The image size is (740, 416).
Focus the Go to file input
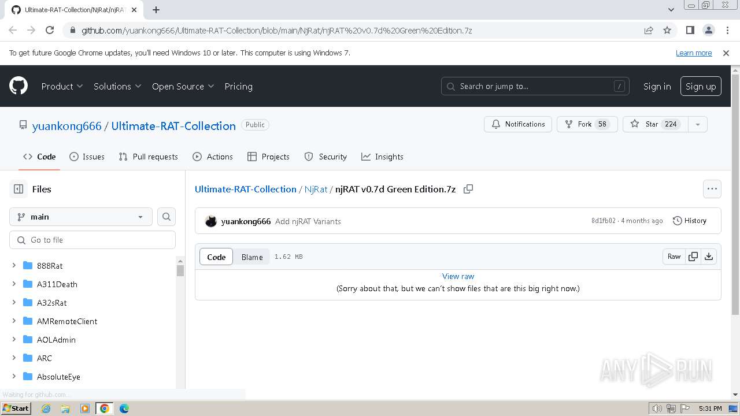pos(92,240)
